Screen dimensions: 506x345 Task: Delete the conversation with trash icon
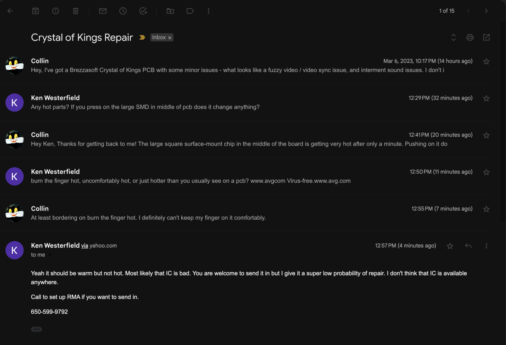point(75,11)
